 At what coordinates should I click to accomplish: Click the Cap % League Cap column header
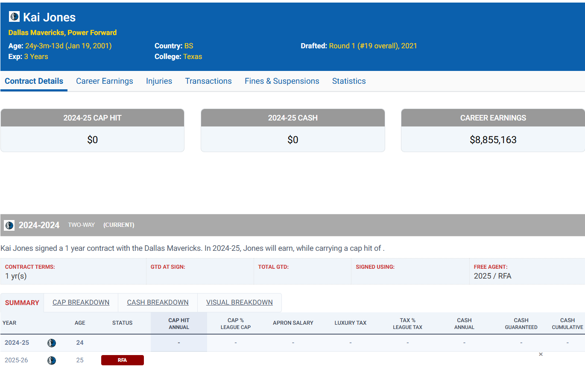click(x=236, y=323)
